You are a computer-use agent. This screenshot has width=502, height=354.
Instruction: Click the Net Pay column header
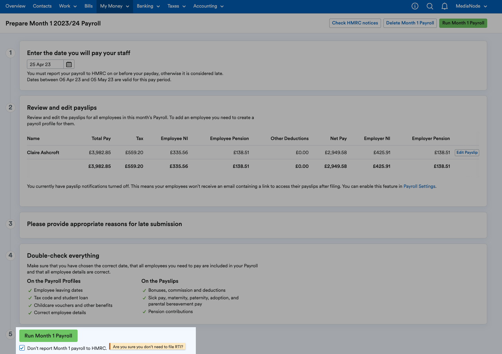tap(338, 138)
